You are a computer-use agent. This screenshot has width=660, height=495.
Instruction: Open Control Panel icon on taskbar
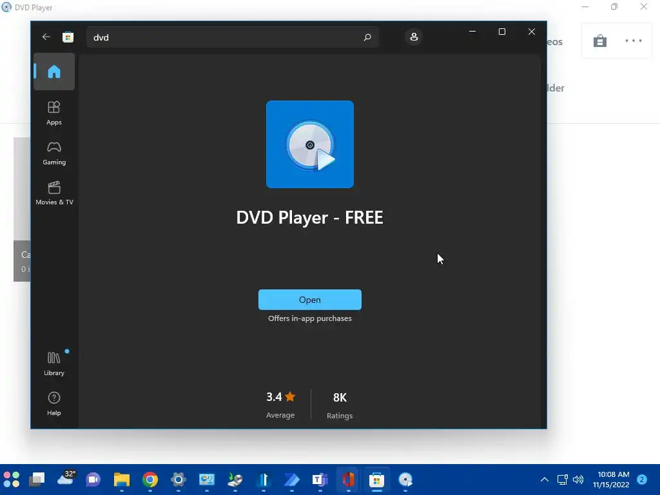(207, 480)
